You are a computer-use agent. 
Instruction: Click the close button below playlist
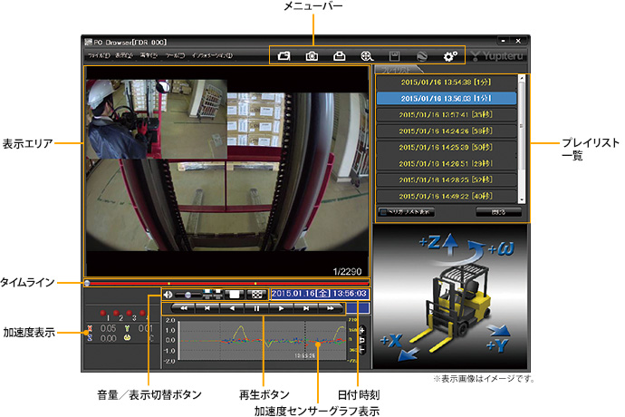(x=498, y=212)
